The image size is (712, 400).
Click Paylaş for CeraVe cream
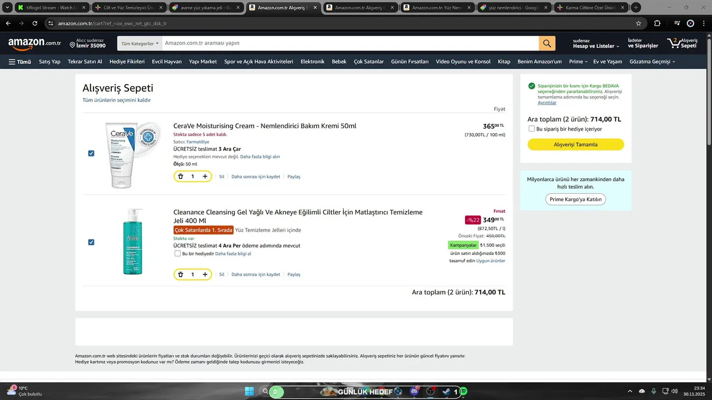tap(294, 177)
